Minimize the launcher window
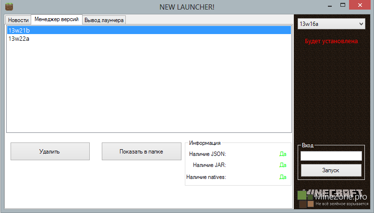The width and height of the screenshot is (374, 213). tap(331, 6)
